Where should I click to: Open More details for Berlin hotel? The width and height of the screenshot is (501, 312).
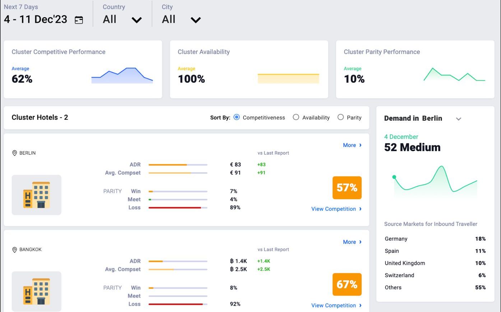pos(352,145)
